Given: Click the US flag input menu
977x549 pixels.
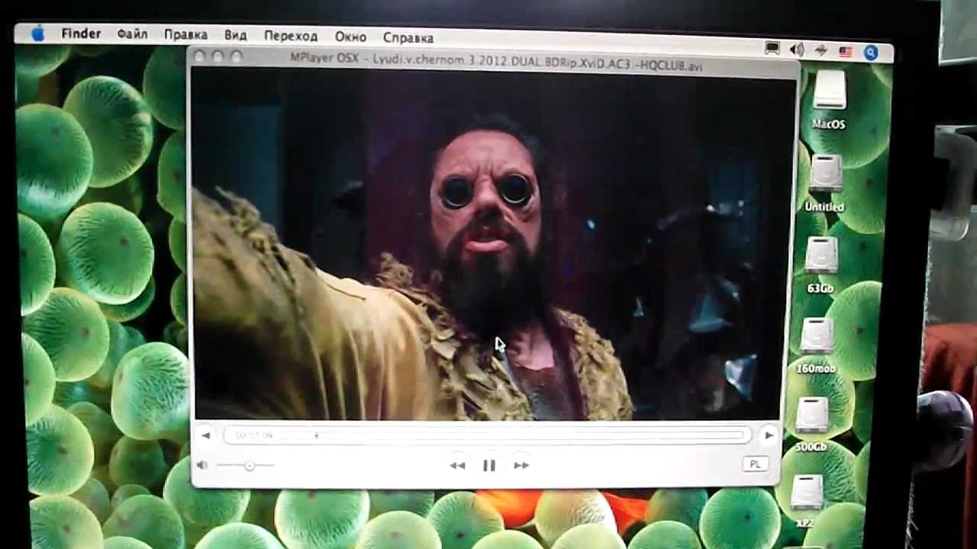Looking at the screenshot, I should coord(846,52).
